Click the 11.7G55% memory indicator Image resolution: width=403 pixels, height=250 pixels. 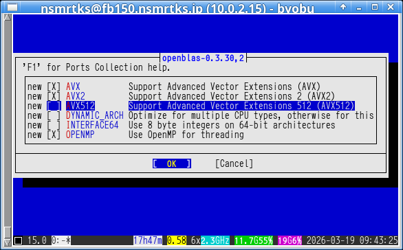coord(253,240)
